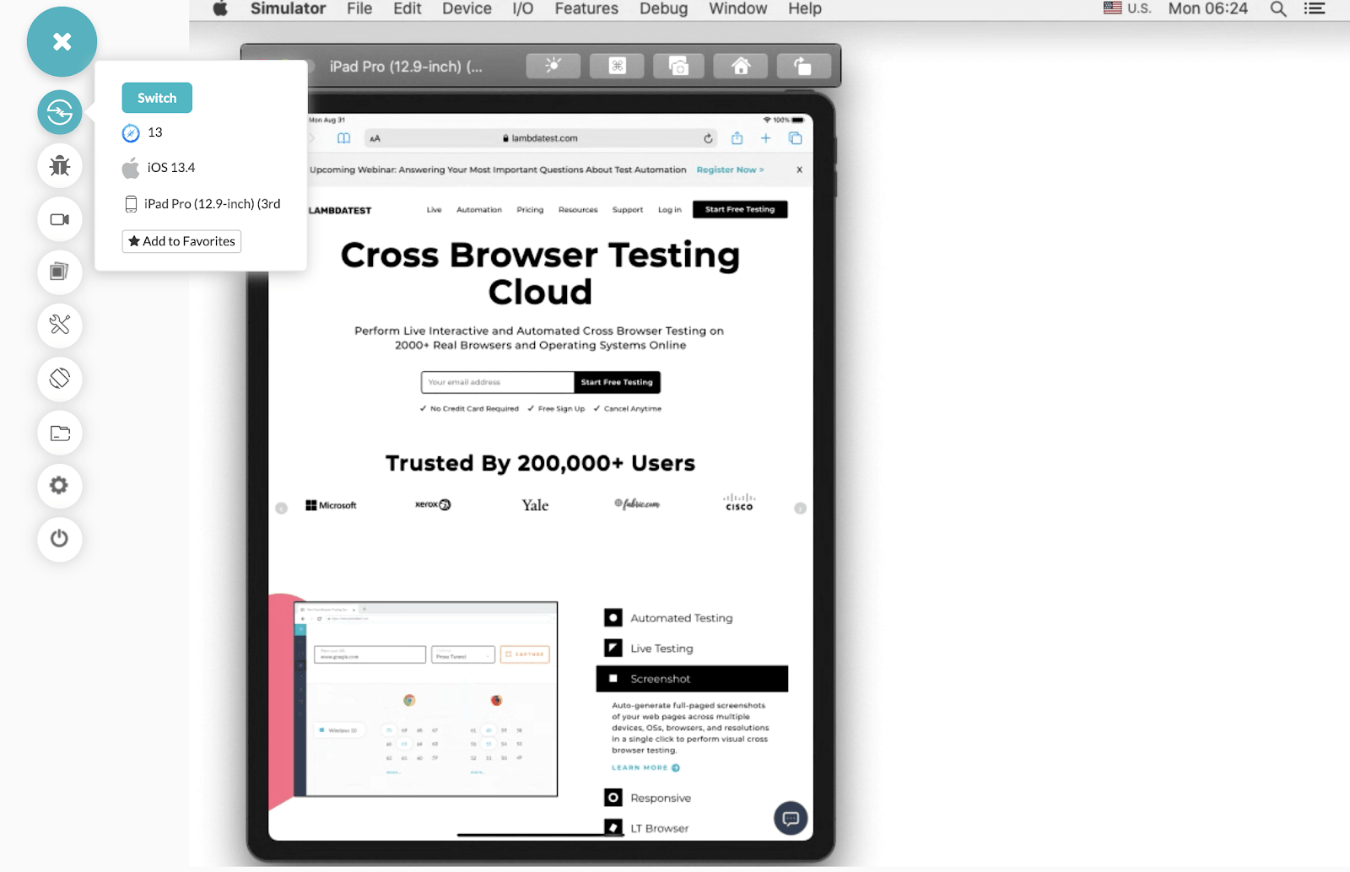The height and width of the screenshot is (872, 1350).
Task: Rotate the iPad device orientation
Action: pos(59,379)
